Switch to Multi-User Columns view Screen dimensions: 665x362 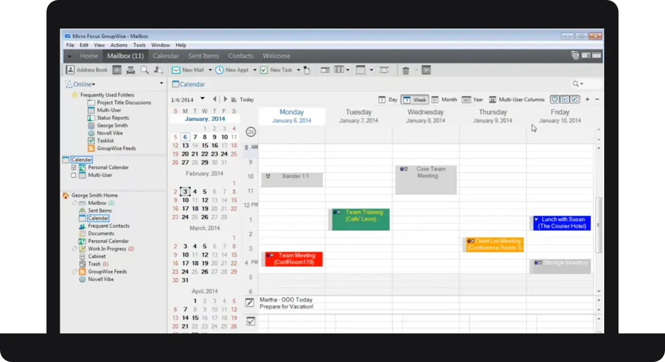tap(517, 99)
